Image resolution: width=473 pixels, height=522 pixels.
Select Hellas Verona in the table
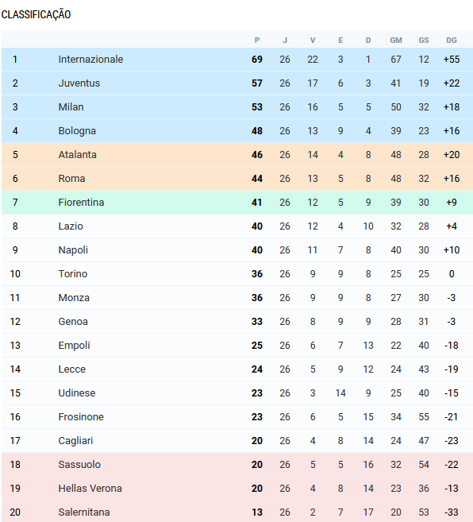pos(90,489)
